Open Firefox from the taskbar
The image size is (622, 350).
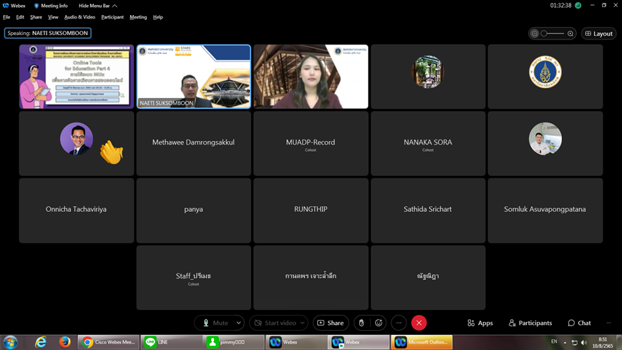64,342
